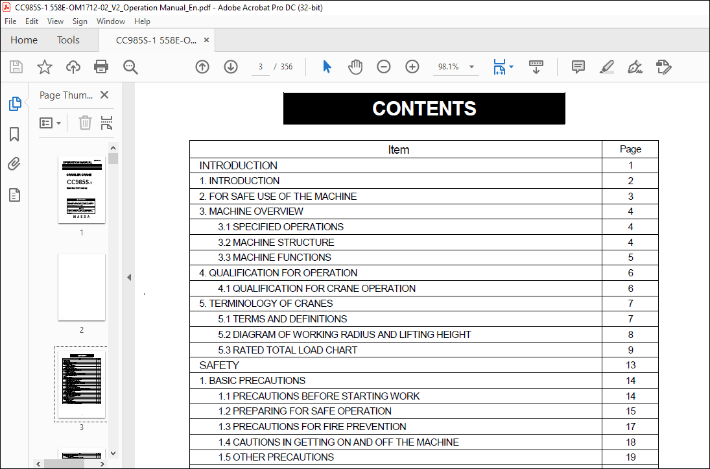Click the Share document icon
This screenshot has width=710, height=469.
coord(73,67)
